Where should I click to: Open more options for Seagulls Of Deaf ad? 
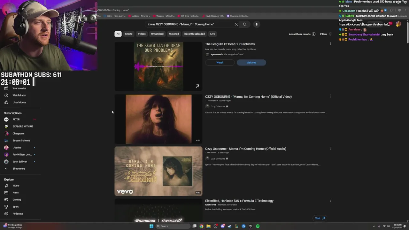(x=331, y=43)
